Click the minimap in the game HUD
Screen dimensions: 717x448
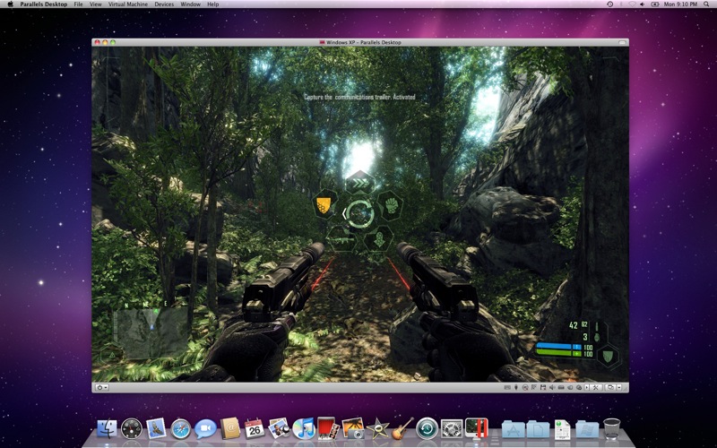(151, 332)
